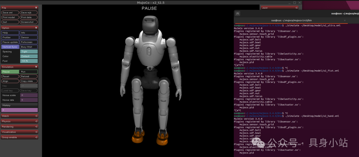Screen dimensions: 359x157
Task: Click the ^[a^C^C line in the terminal
Action: click(x=239, y=65)
